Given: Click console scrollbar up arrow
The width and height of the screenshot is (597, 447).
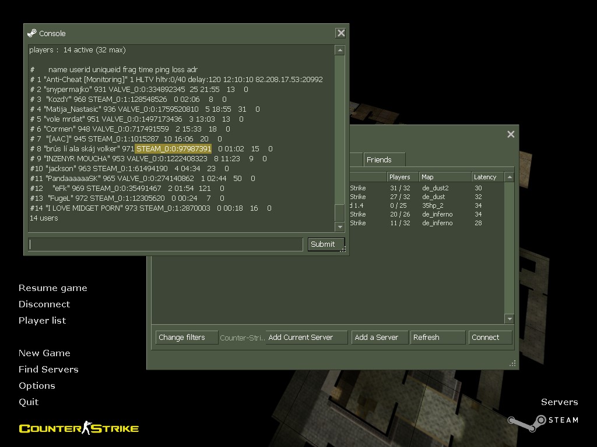Looking at the screenshot, I should [x=340, y=50].
